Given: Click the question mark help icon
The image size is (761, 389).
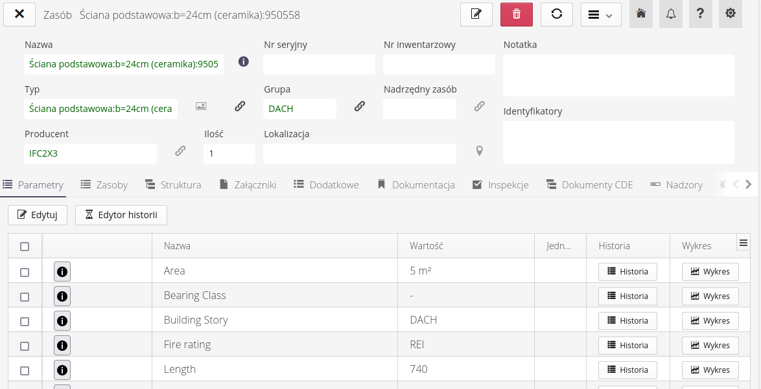Looking at the screenshot, I should coord(701,14).
